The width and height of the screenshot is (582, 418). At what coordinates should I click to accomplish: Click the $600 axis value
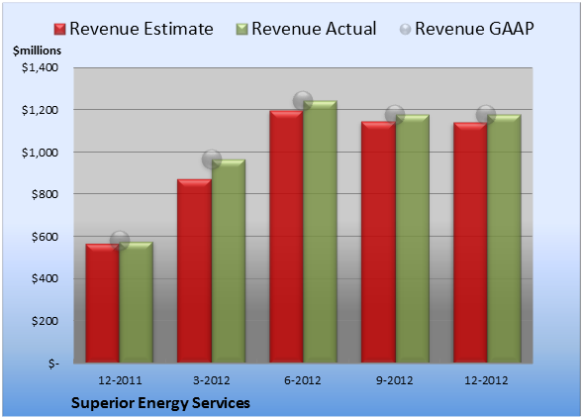[45, 237]
